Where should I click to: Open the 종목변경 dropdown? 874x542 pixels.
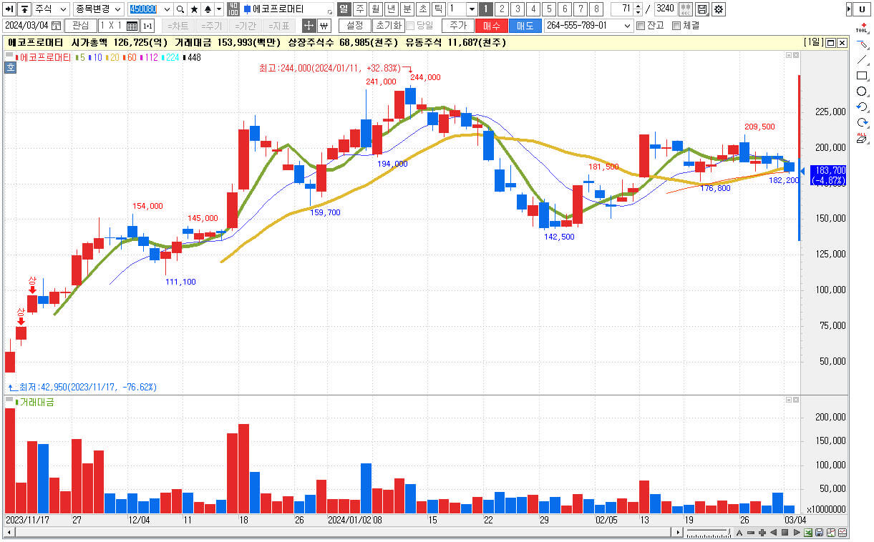coord(98,9)
